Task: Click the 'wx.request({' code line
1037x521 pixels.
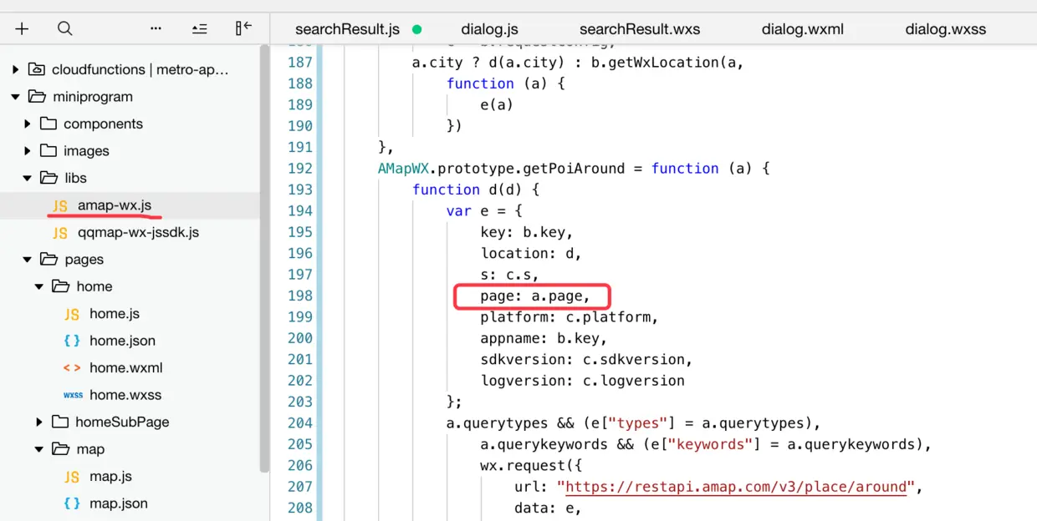Action: click(x=530, y=466)
